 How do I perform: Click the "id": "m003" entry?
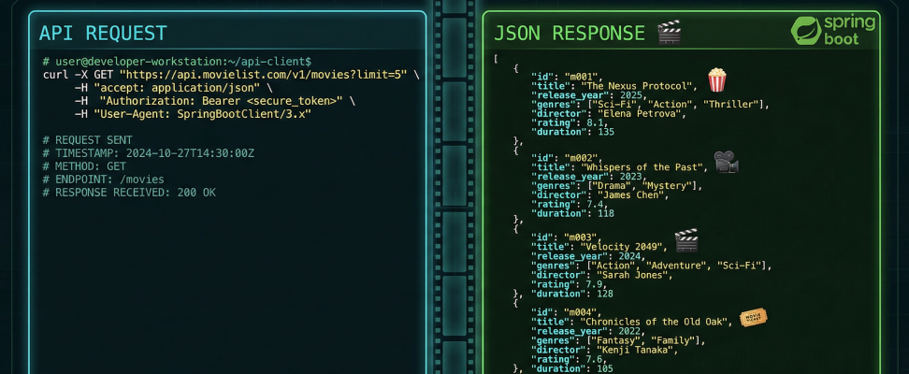[x=569, y=237]
